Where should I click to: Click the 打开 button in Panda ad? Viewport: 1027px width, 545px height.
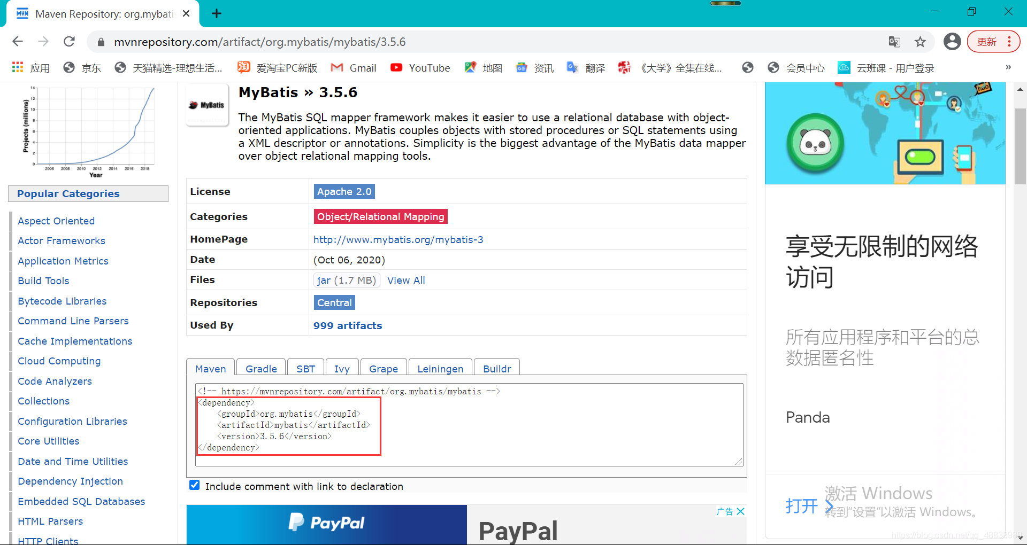pyautogui.click(x=809, y=505)
